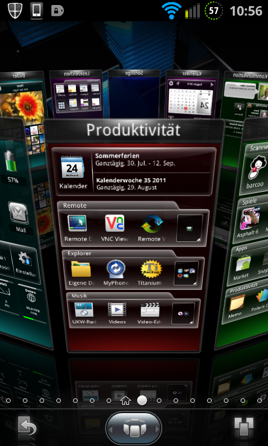The height and width of the screenshot is (446, 268).
Task: Jump to home screen page indicator
Action: click(125, 400)
